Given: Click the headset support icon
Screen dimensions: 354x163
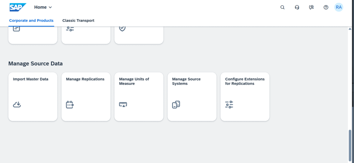Looking at the screenshot, I should [x=297, y=7].
